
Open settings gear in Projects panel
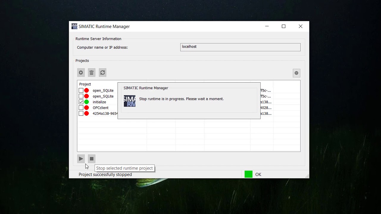(296, 73)
